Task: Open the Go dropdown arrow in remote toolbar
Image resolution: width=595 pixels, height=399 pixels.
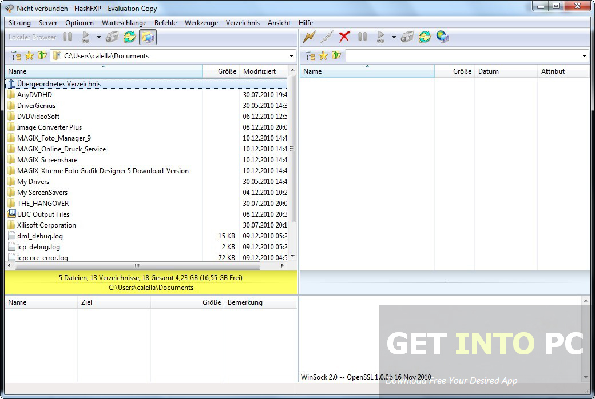Action: pyautogui.click(x=394, y=37)
